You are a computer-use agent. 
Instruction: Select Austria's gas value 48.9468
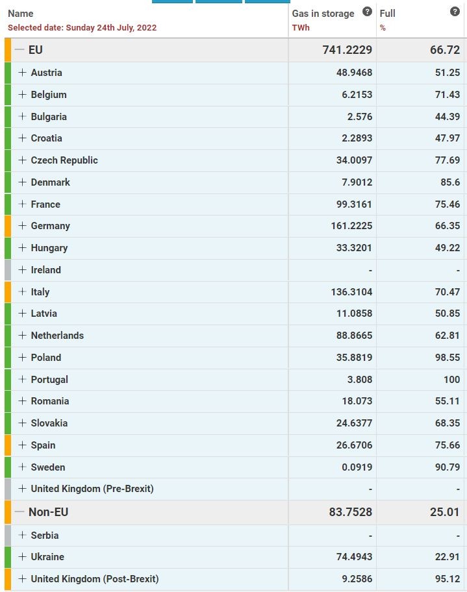coord(354,73)
